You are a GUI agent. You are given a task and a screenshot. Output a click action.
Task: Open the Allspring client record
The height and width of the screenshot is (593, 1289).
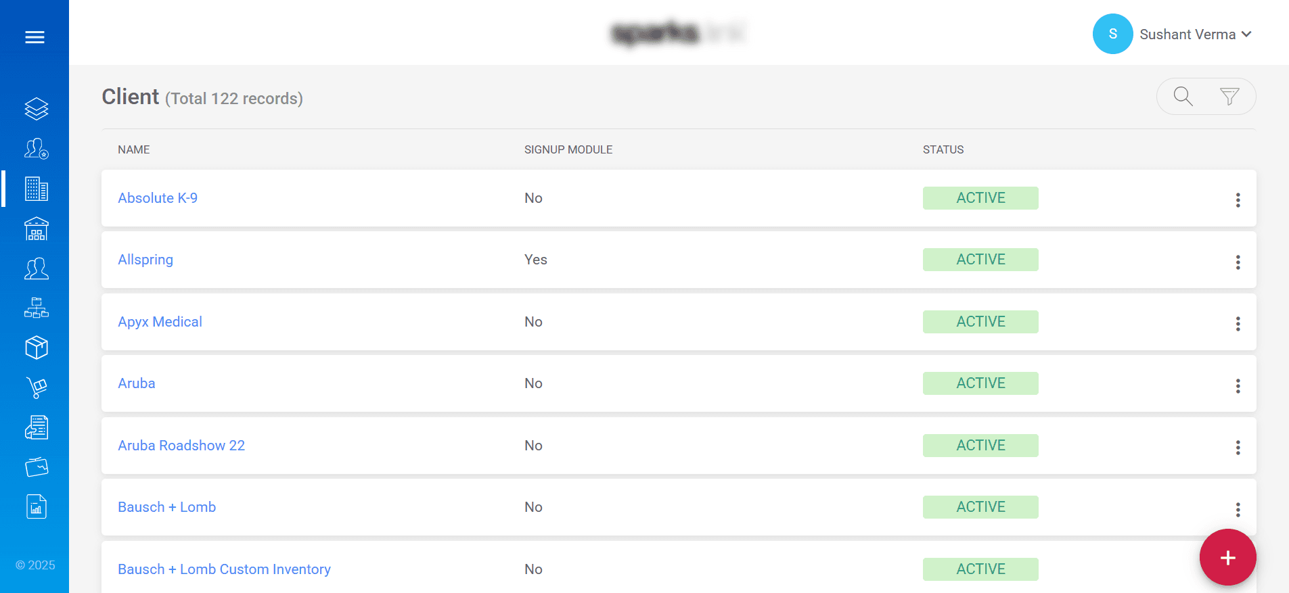[145, 259]
